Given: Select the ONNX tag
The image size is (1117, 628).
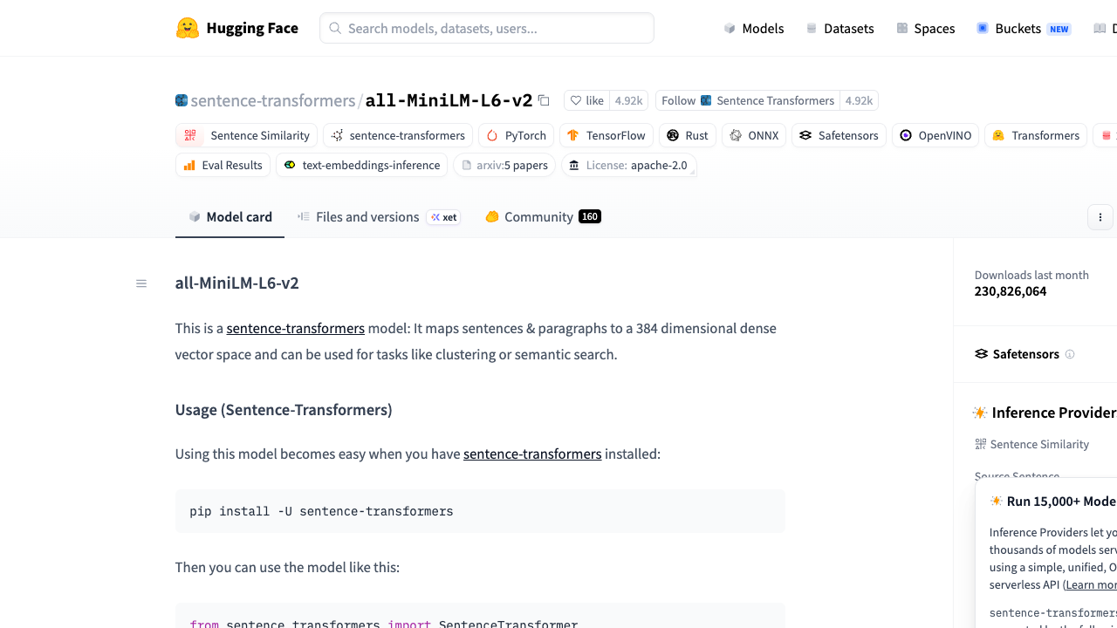Looking at the screenshot, I should (x=754, y=135).
